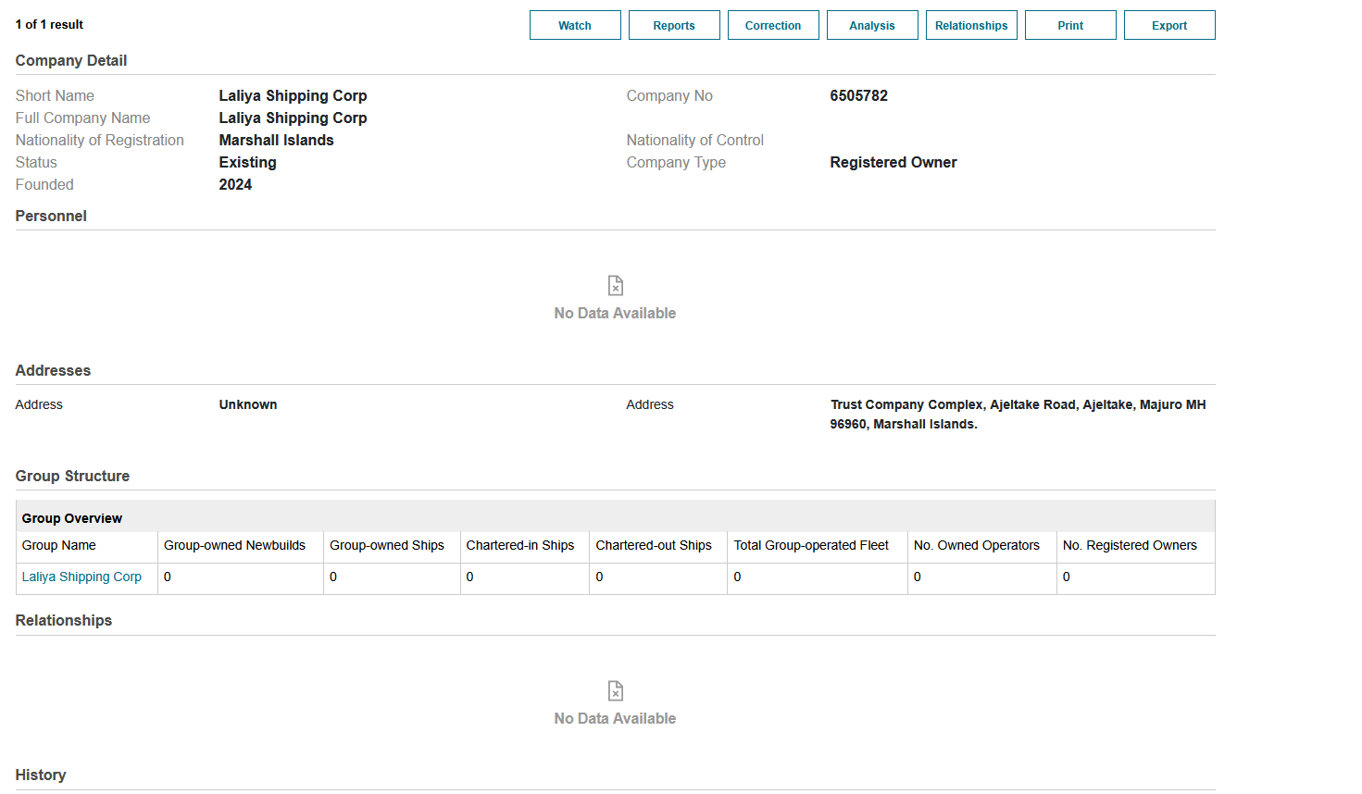Image resolution: width=1362 pixels, height=794 pixels.
Task: Click the History section heading
Action: pos(41,775)
